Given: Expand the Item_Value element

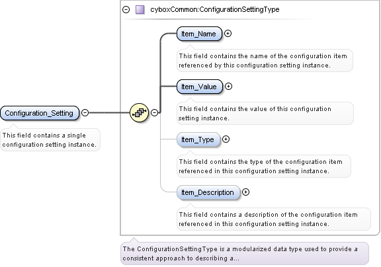Looking at the screenshot, I should (228, 86).
